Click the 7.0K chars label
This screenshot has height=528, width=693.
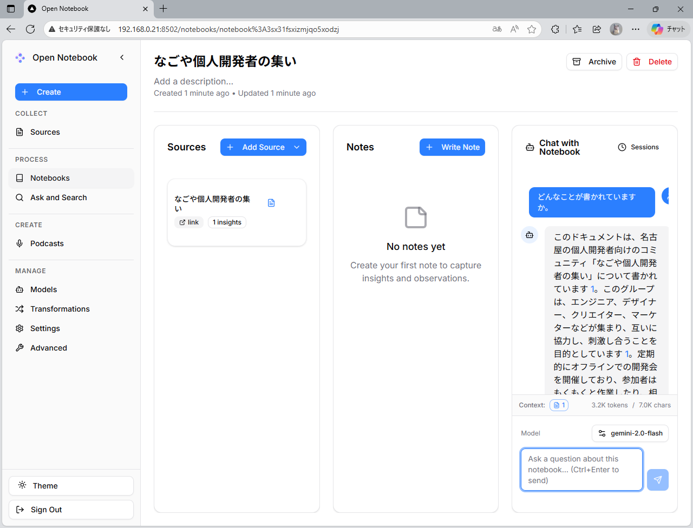tap(655, 405)
